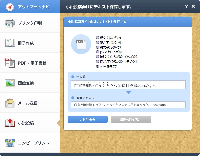Click the compass icon beside アウトプットナビ

[10, 7]
